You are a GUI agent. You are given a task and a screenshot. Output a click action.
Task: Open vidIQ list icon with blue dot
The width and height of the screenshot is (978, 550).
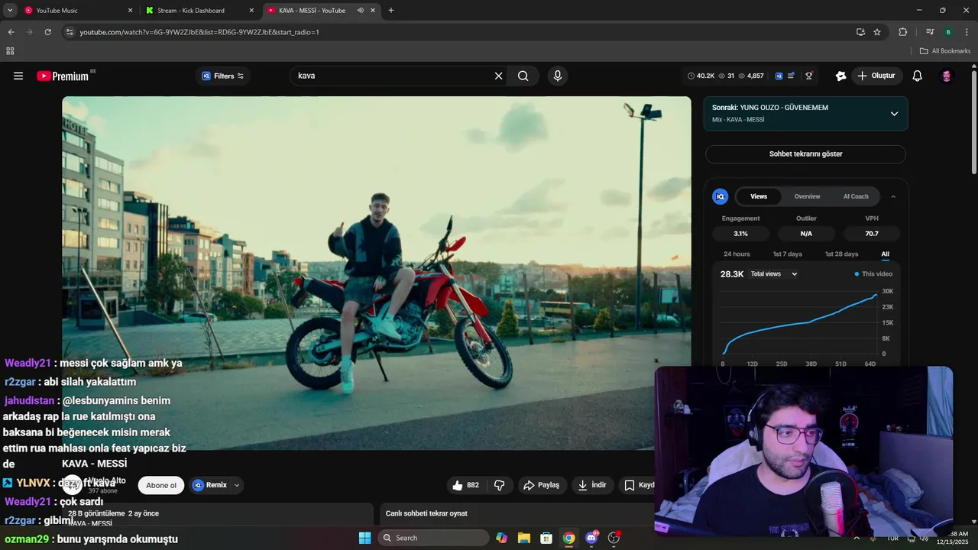tap(792, 76)
